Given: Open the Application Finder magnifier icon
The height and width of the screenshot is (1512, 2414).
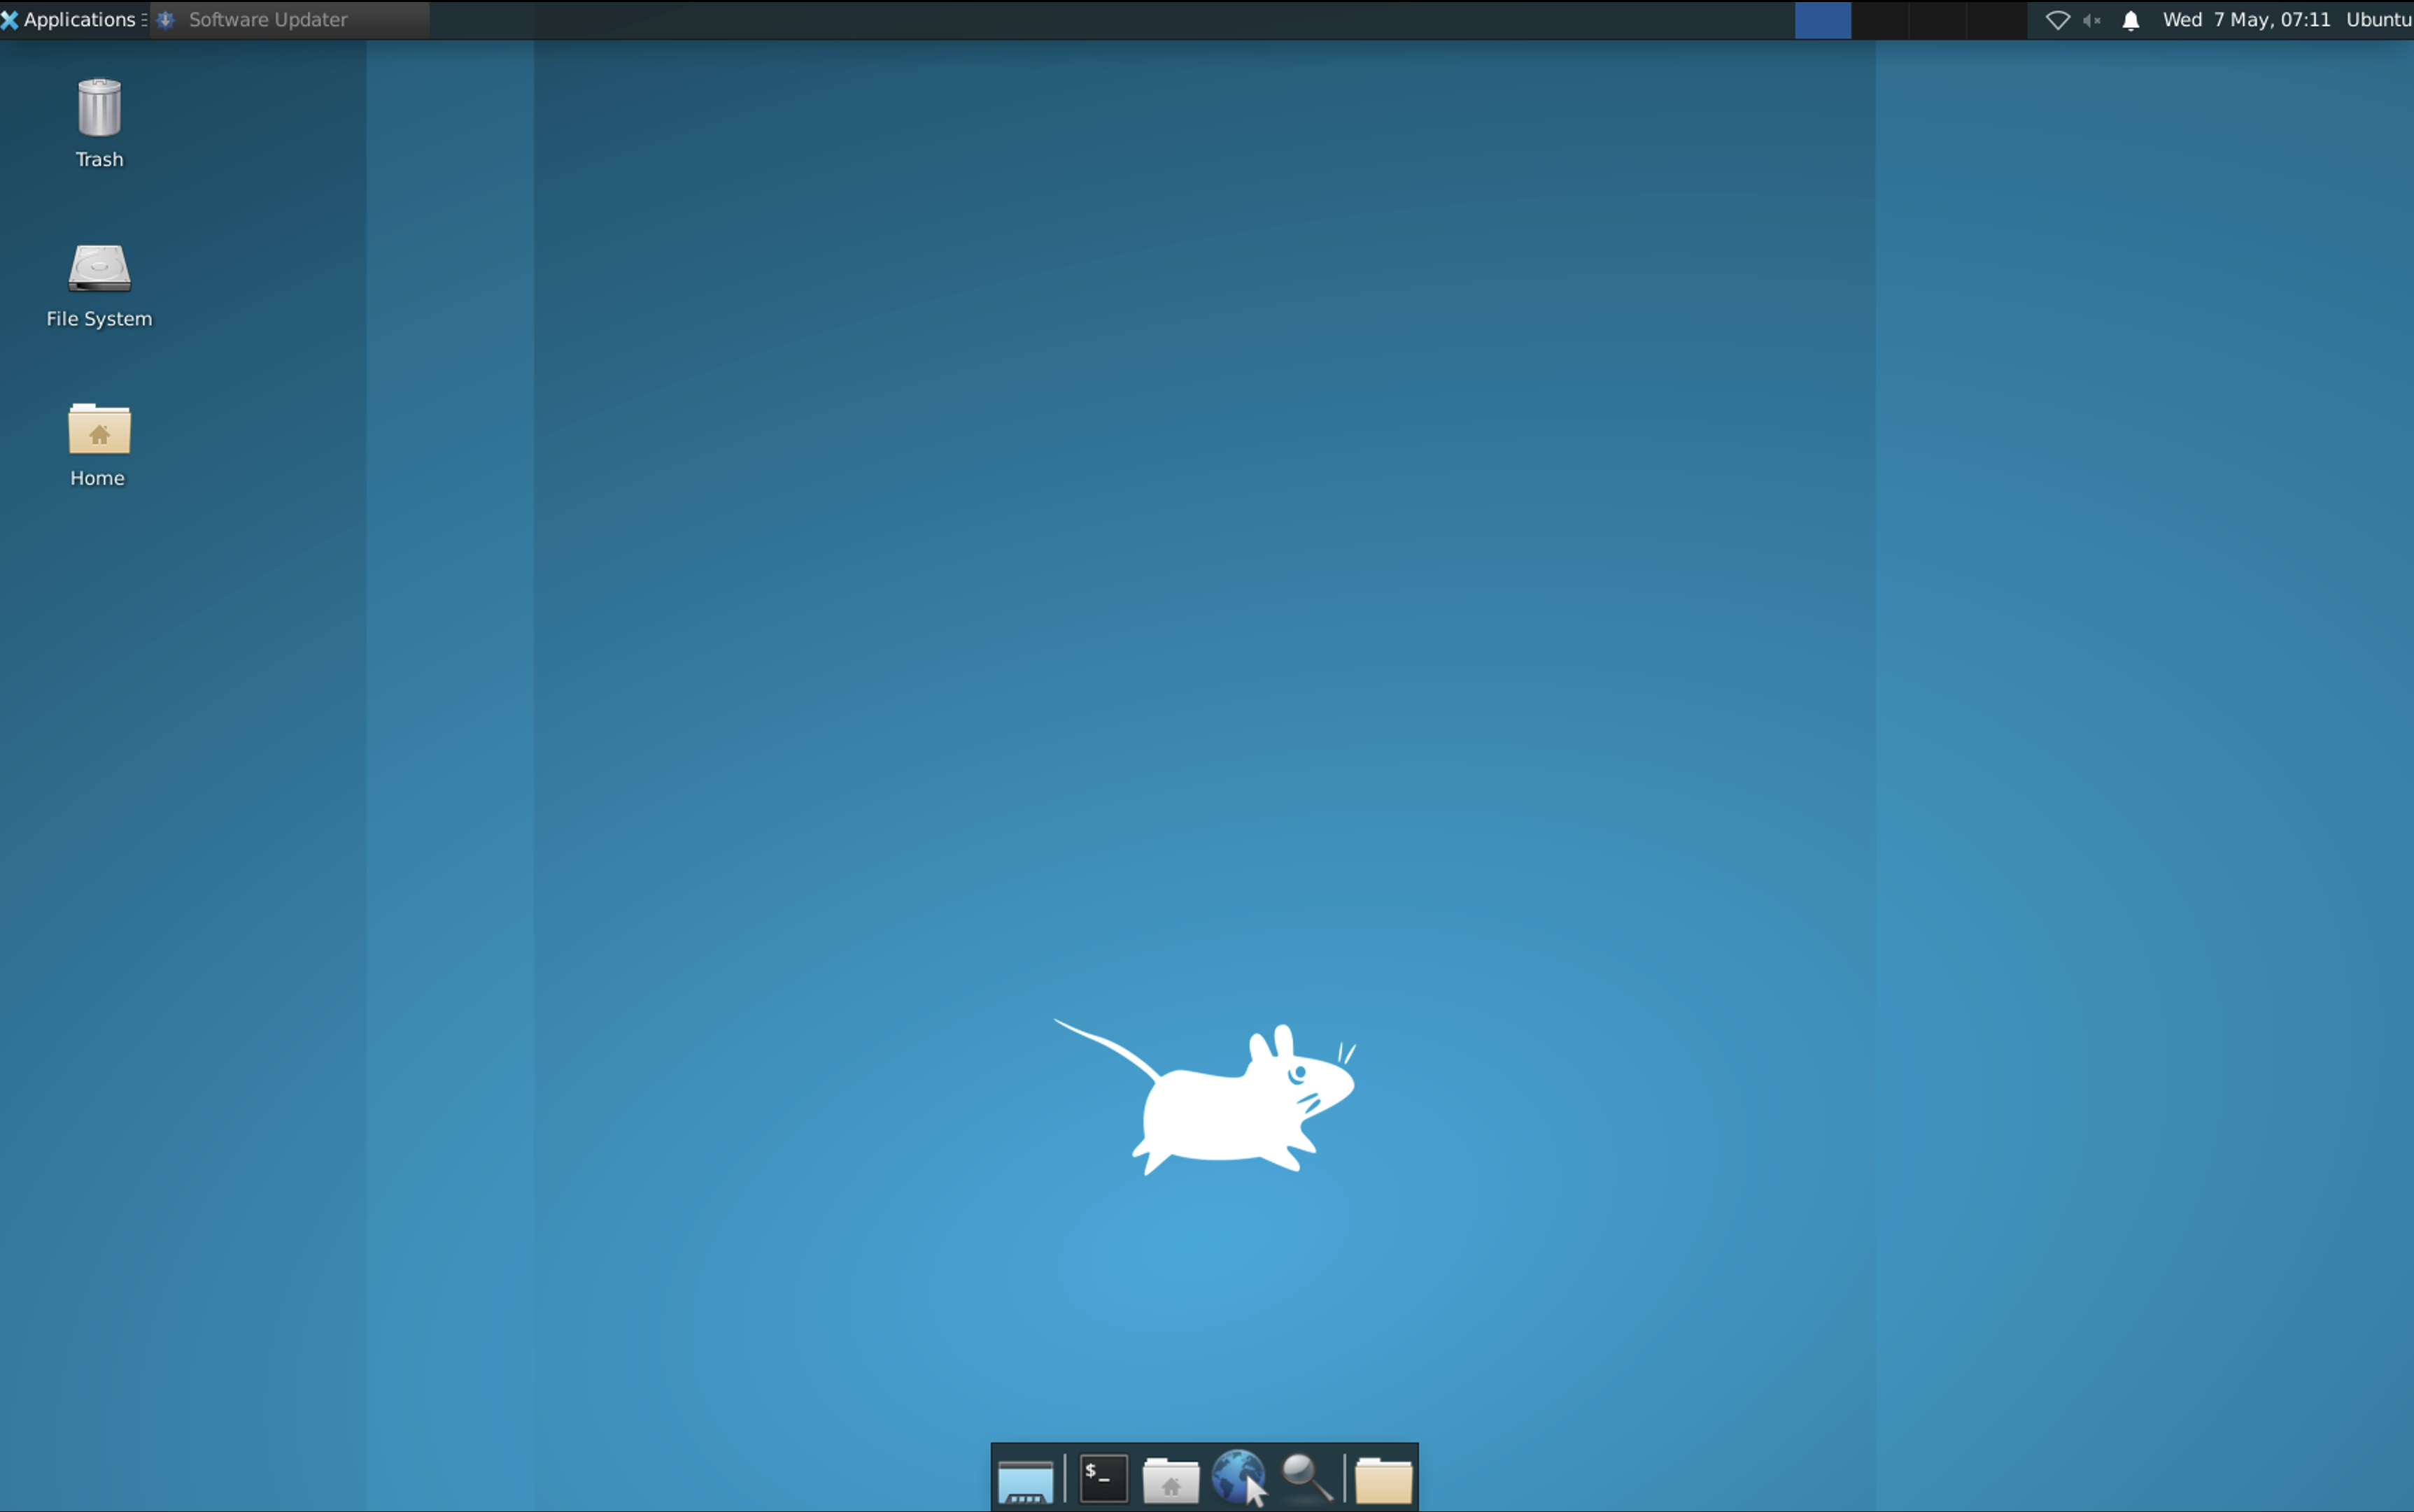Looking at the screenshot, I should coord(1306,1478).
